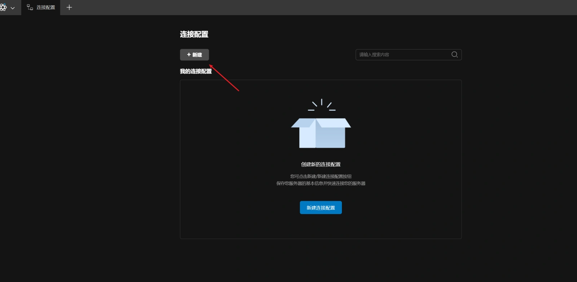Expand the dropdown chevron beside the app logo

13,8
